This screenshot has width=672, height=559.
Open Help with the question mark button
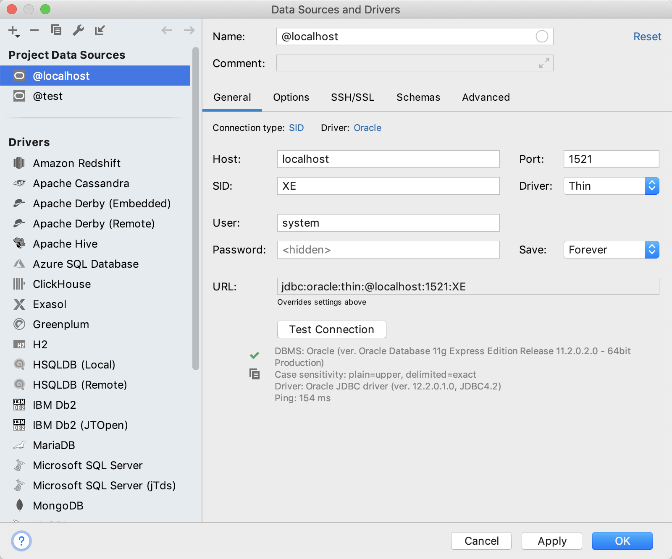point(21,541)
